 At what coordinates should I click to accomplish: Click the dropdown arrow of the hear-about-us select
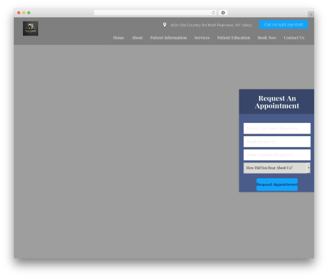coord(308,168)
